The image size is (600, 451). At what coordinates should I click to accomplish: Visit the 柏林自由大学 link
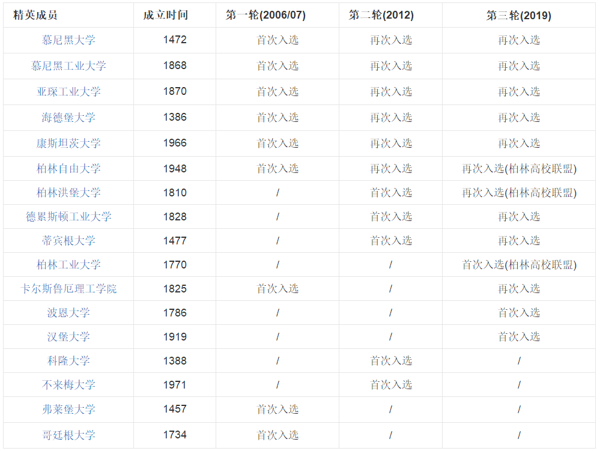coord(68,169)
